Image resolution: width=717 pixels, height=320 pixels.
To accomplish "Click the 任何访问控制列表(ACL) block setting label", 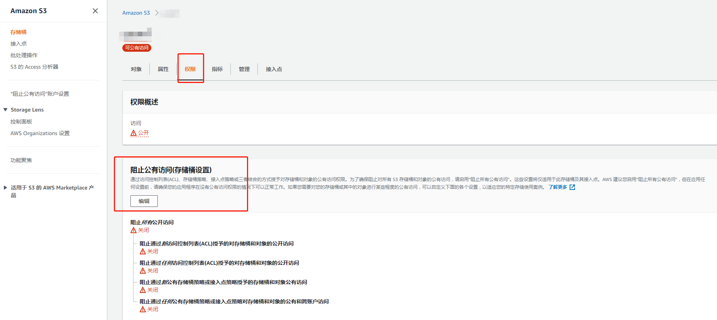I will click(x=219, y=263).
